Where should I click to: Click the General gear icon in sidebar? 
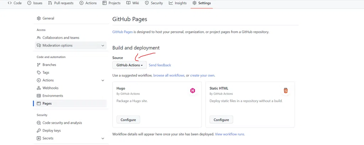(39, 18)
